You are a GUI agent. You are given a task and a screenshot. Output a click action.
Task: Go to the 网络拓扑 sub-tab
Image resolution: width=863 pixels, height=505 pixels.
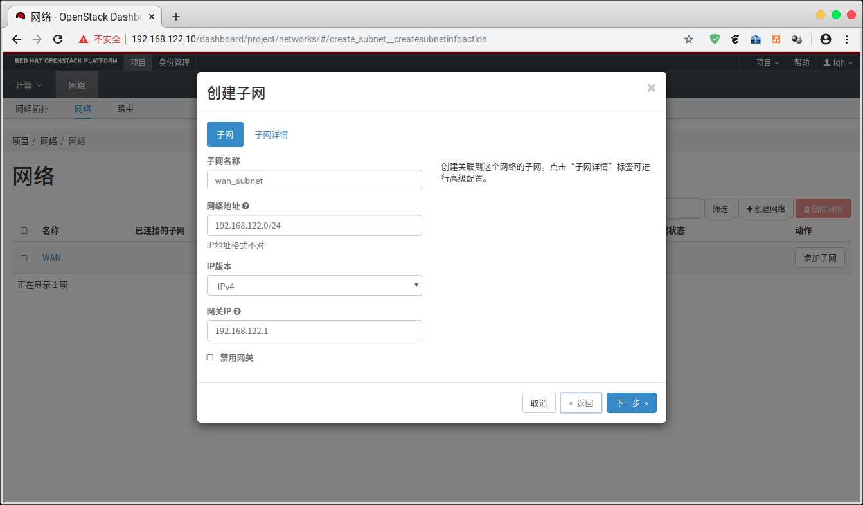32,109
